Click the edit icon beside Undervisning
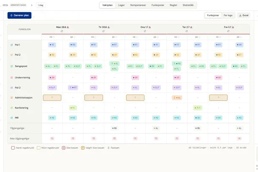This screenshot has height=172, width=258. 12,77
